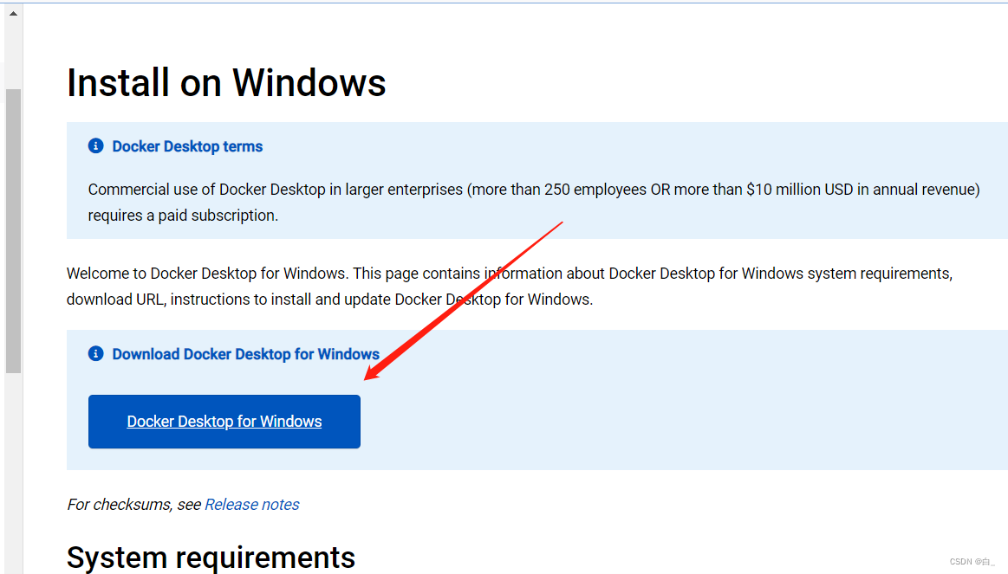Click the System requirements heading
The image size is (1008, 574).
[x=211, y=558]
